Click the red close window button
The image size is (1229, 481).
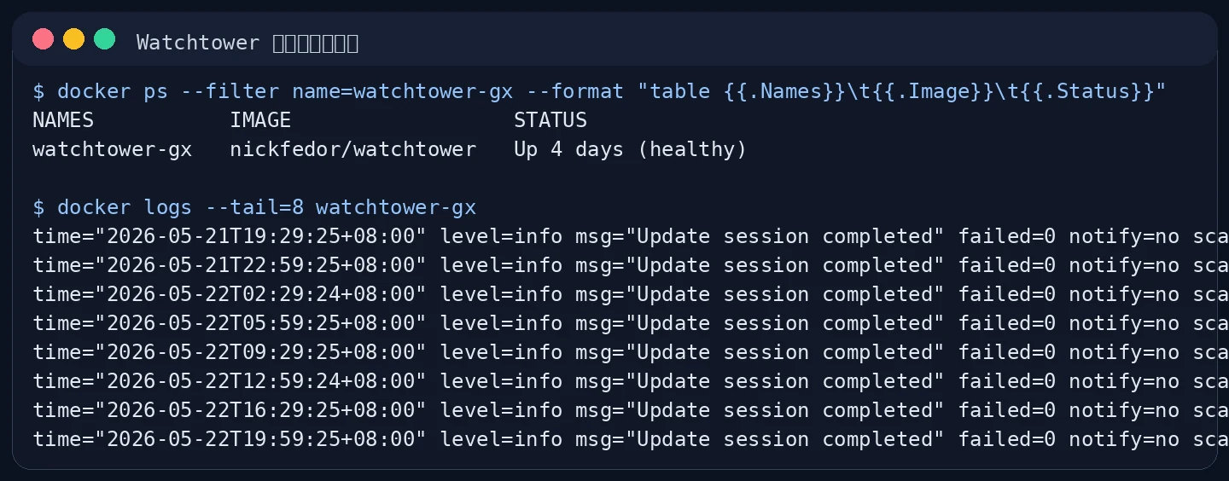43,39
